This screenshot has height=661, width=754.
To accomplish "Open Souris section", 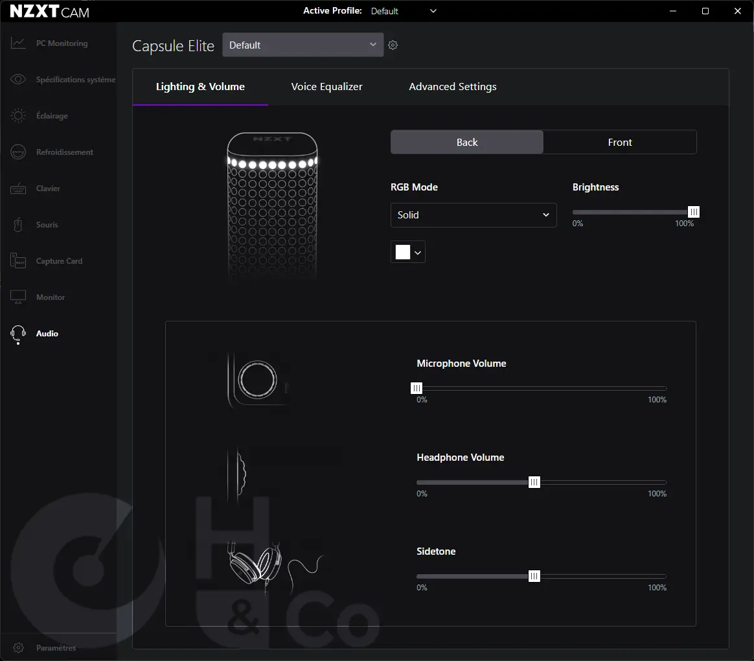I will [47, 225].
